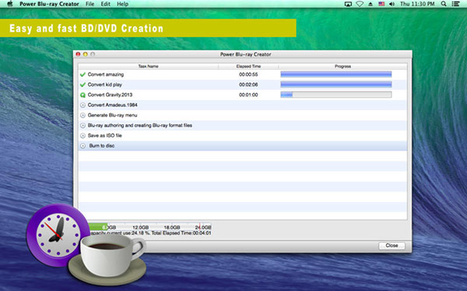Click the Task Name column header
The image size is (467, 291).
148,66
